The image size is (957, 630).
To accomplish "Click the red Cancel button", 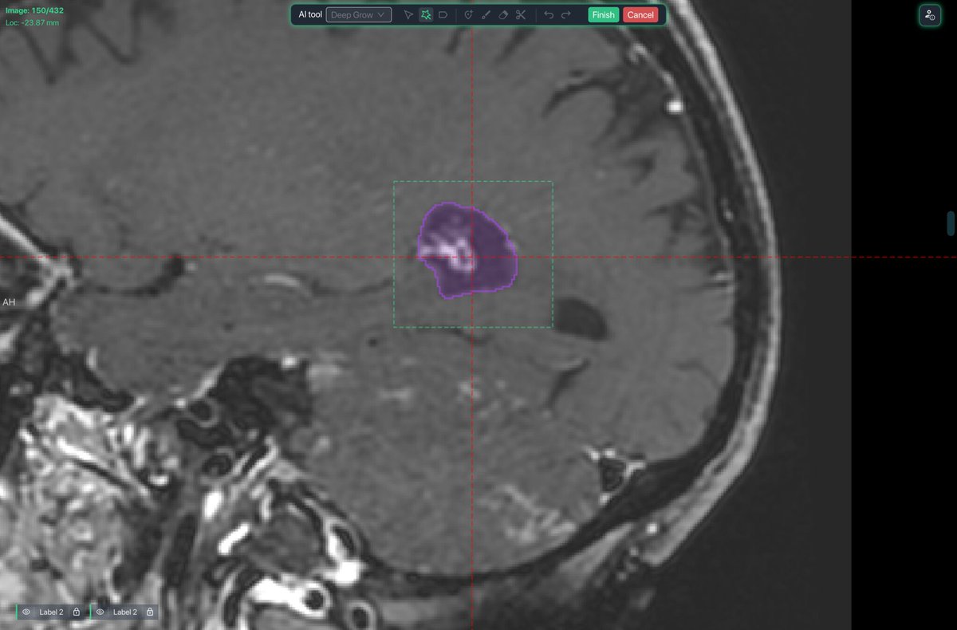I will [640, 14].
